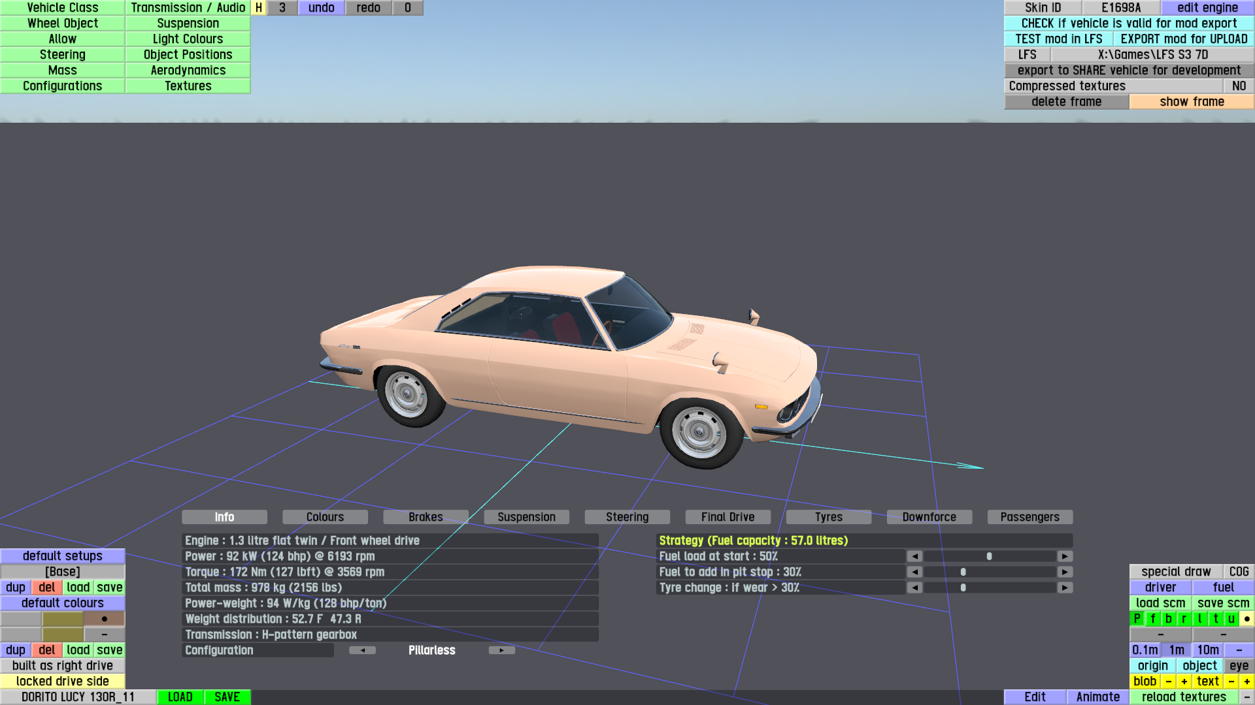
Task: Click the 't' top view button
Action: point(1216,619)
